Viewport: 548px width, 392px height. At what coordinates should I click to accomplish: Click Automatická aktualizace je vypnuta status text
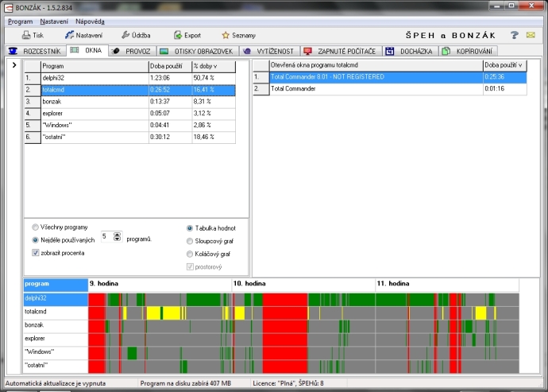coord(56,383)
